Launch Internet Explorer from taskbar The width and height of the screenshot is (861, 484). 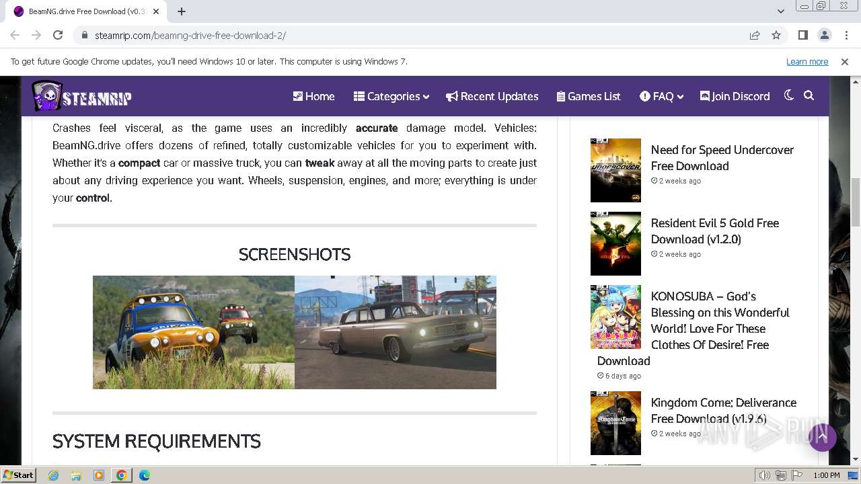(x=54, y=475)
